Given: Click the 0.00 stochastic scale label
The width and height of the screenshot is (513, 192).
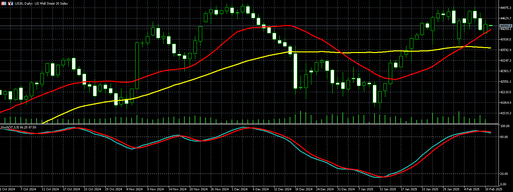Looking at the screenshot, I should [503, 184].
